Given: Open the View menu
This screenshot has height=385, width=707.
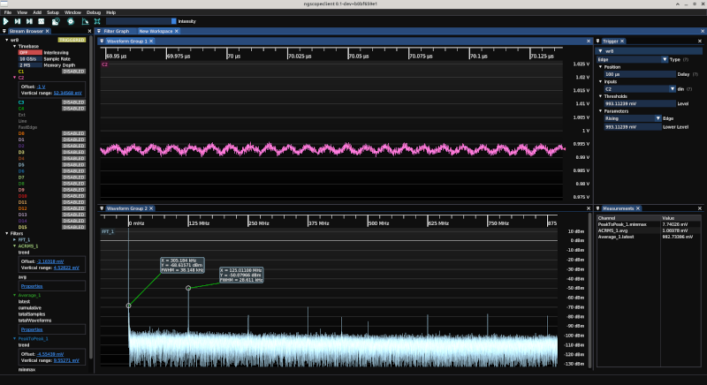Looking at the screenshot, I should (x=22, y=12).
